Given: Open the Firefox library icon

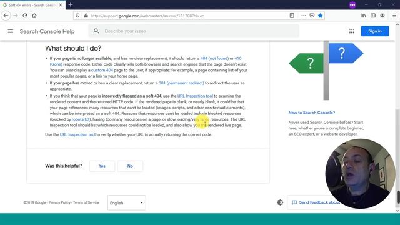Looking at the screenshot, I should 364,16.
